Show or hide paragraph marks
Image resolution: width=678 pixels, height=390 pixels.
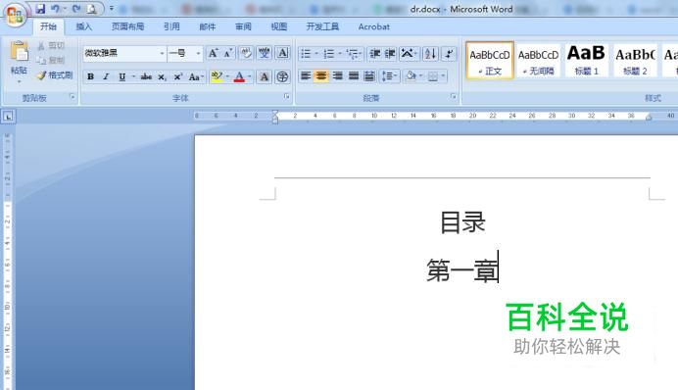tap(450, 54)
